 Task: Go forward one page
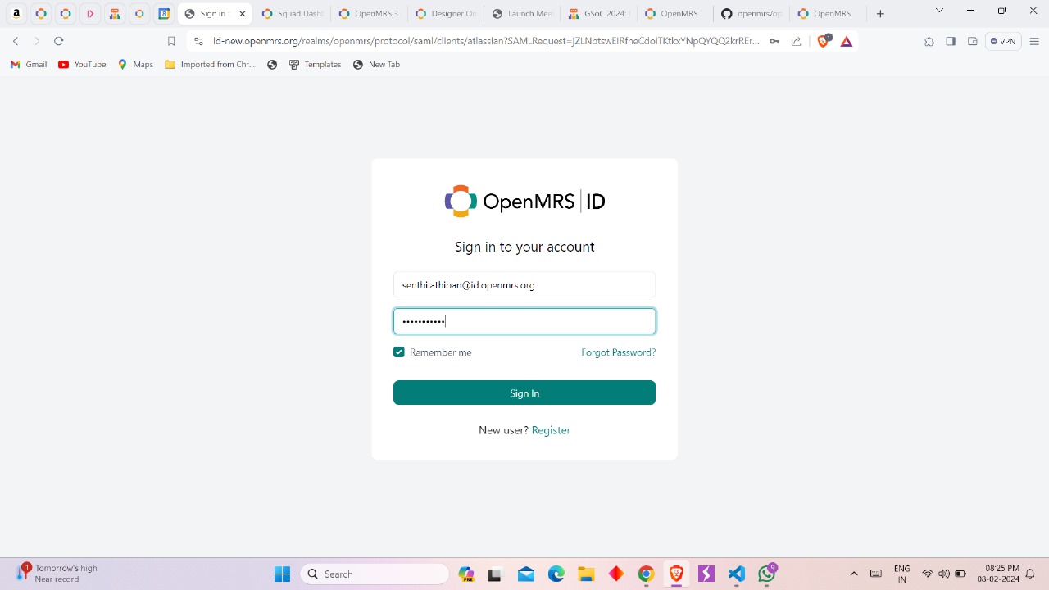37,41
